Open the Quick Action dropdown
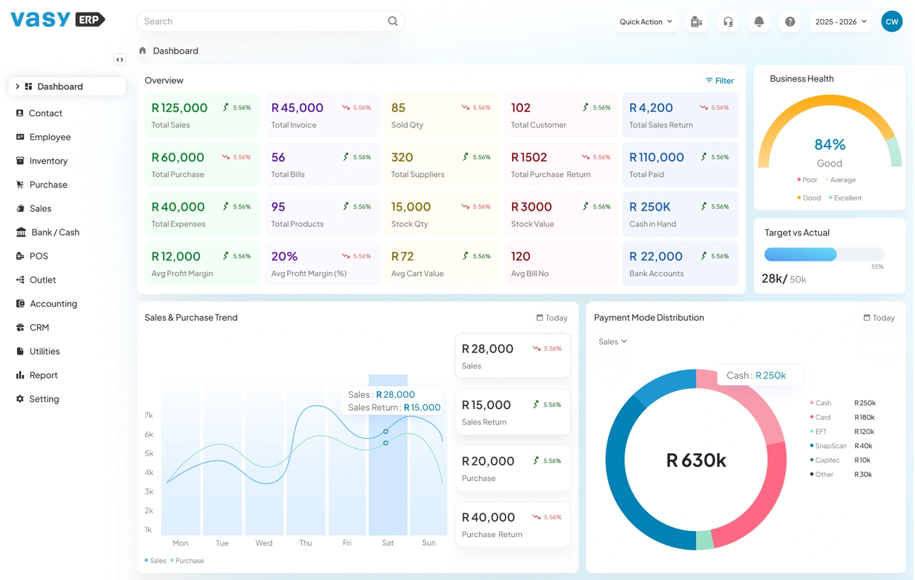 tap(646, 22)
